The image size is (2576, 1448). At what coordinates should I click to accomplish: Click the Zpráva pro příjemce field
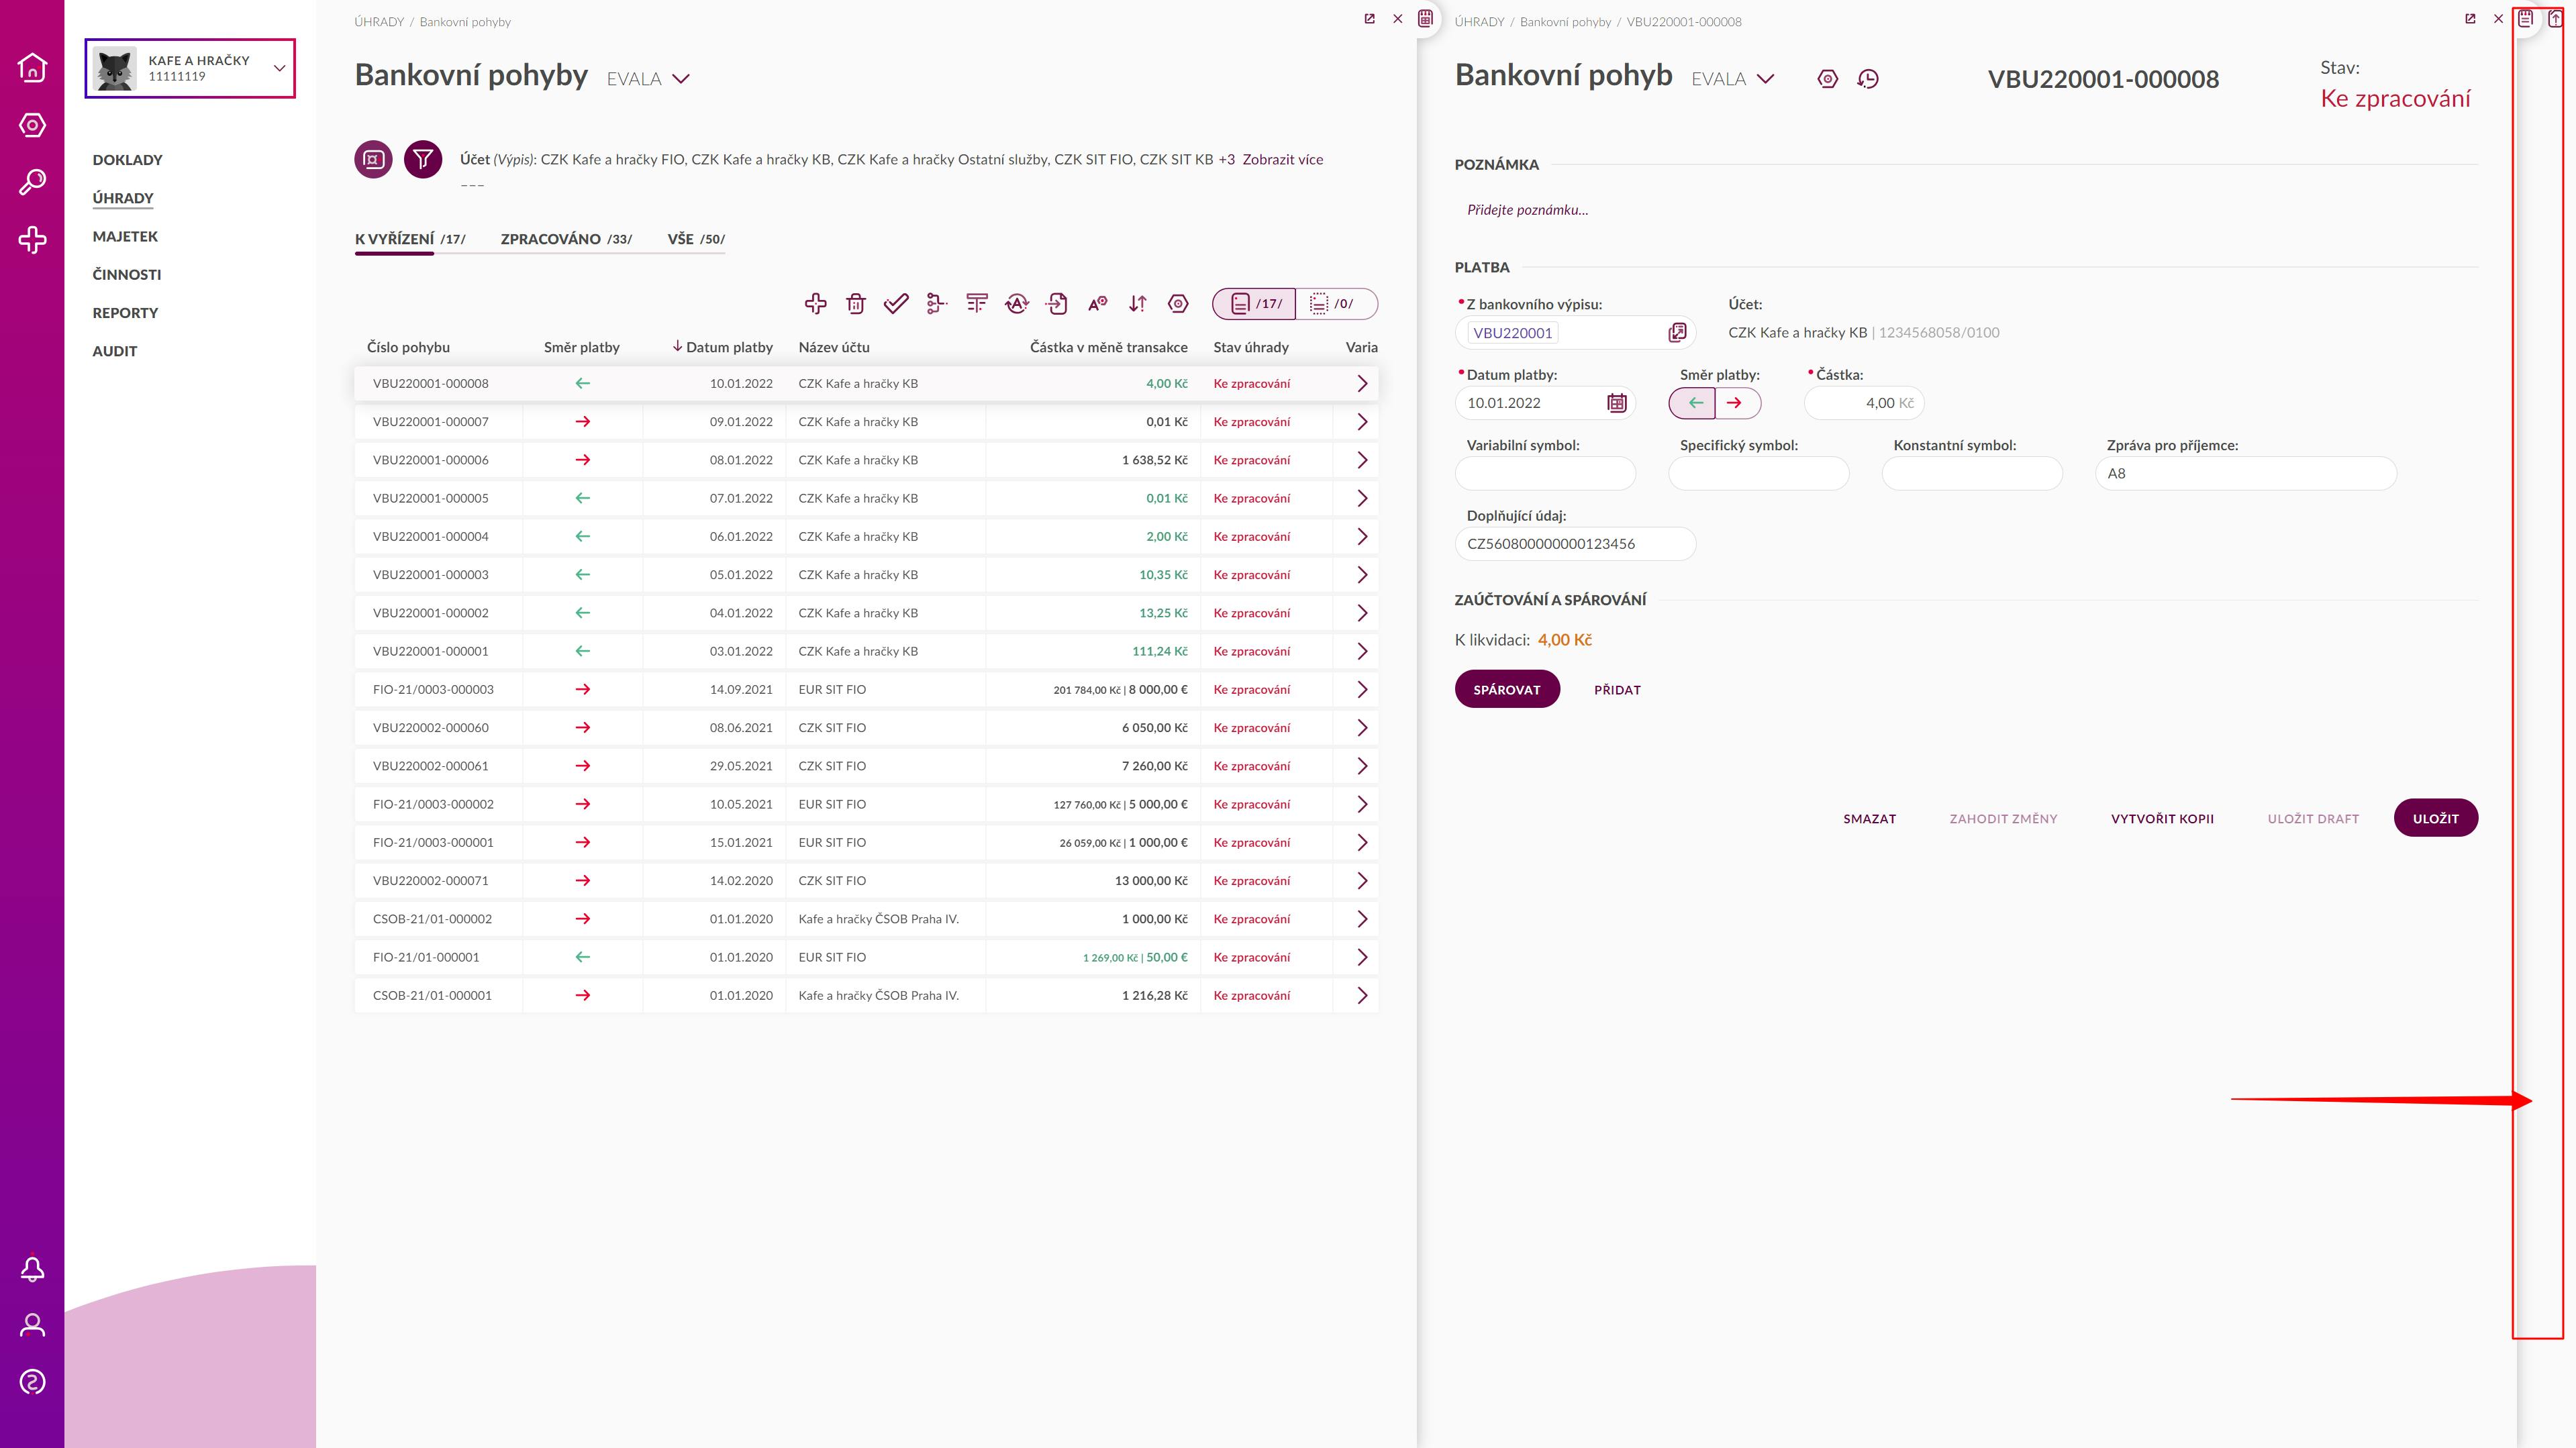(x=2245, y=473)
